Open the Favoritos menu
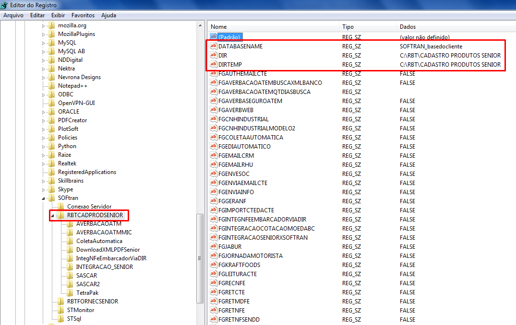The height and width of the screenshot is (325, 516). point(83,15)
